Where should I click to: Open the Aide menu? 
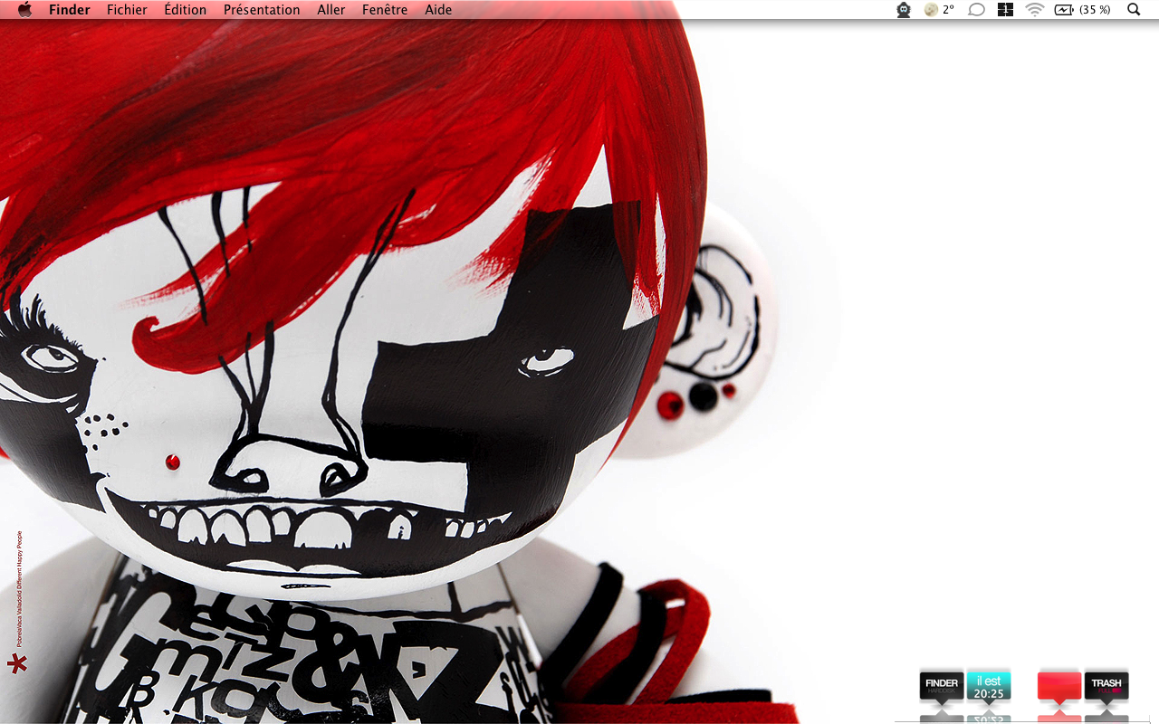(x=438, y=10)
